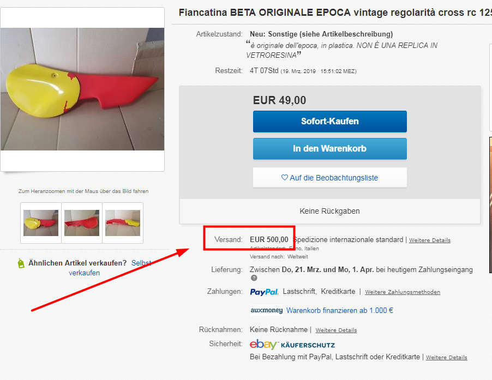Click the PayPal logo
Screen dimensions: 492x380
pos(264,292)
